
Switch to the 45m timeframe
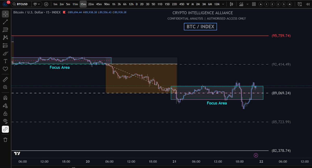click(x=99, y=4)
